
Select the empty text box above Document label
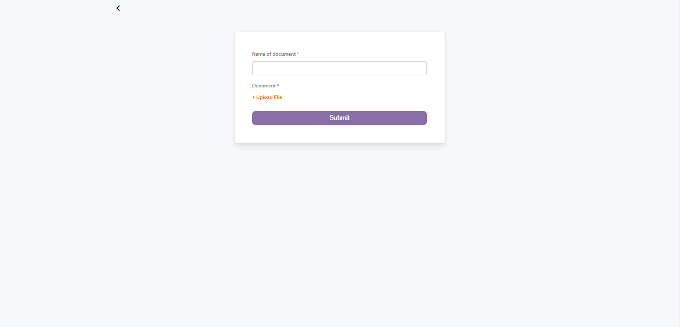pyautogui.click(x=339, y=68)
